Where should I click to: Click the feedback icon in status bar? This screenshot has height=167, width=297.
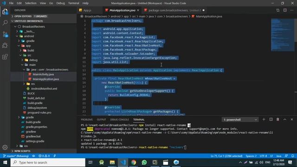(x=286, y=156)
